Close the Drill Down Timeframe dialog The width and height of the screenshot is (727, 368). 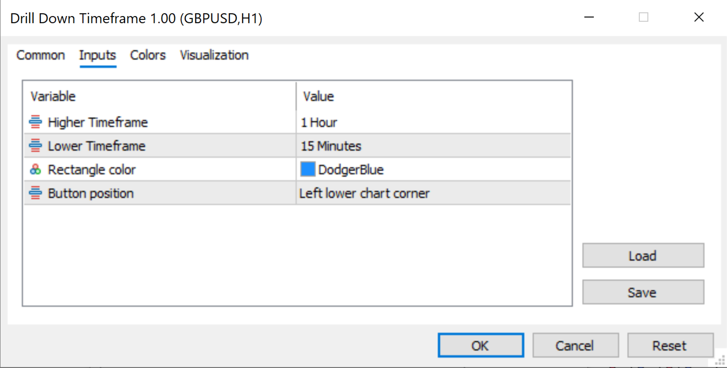(x=699, y=18)
